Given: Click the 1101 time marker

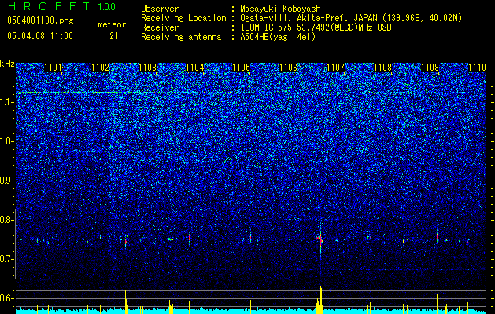Looking at the screenshot, I should click(x=54, y=68).
